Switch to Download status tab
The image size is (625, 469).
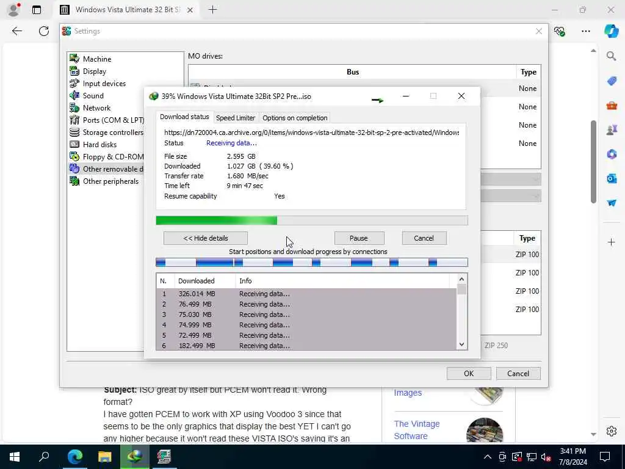pyautogui.click(x=184, y=117)
